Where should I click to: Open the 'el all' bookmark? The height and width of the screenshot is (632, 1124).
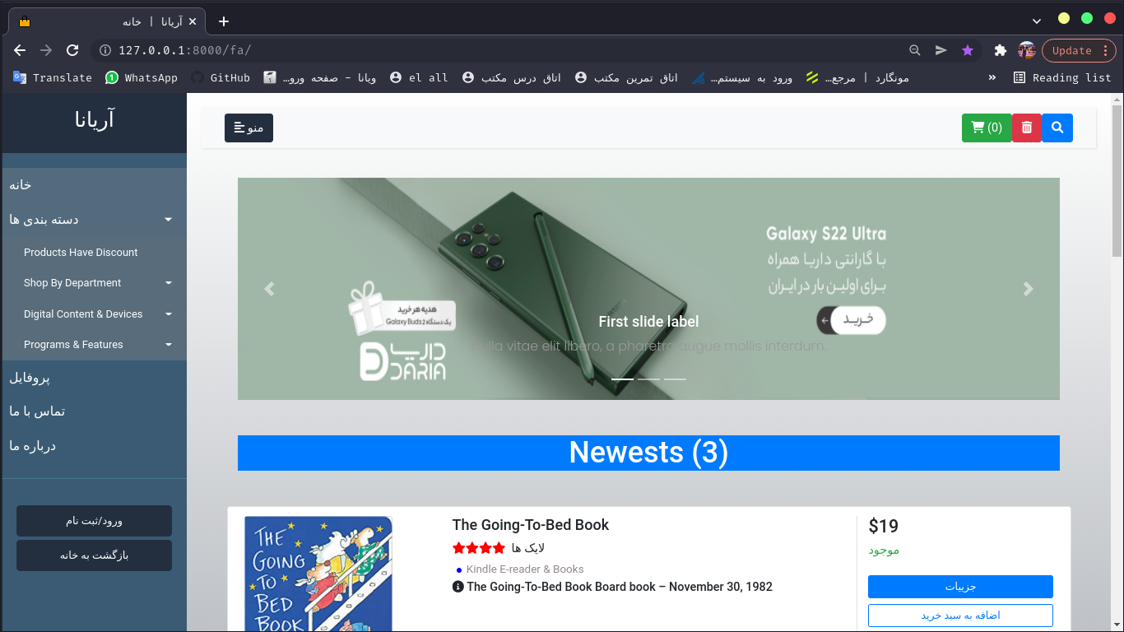(x=419, y=77)
